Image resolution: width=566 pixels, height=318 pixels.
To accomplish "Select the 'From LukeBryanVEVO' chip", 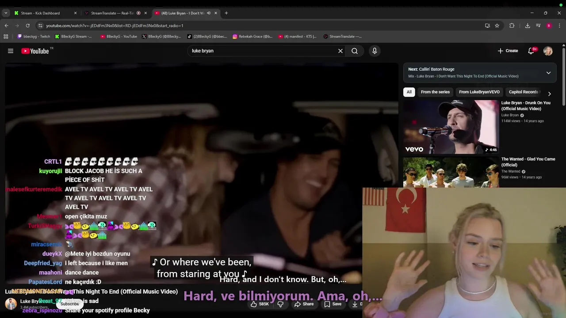I will (479, 92).
